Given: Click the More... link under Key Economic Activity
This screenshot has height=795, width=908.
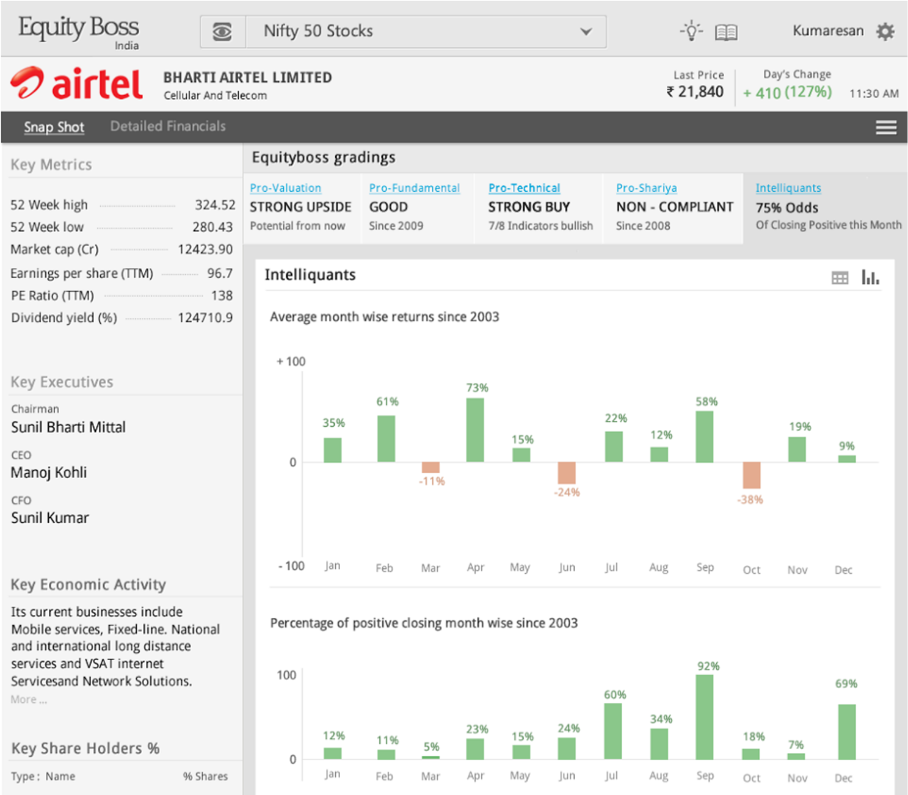Looking at the screenshot, I should 29,700.
